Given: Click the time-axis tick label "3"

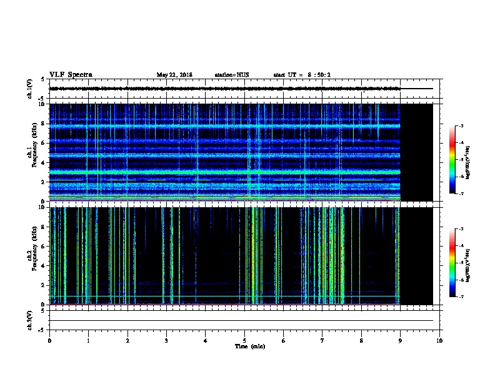Looking at the screenshot, I should point(166,341).
